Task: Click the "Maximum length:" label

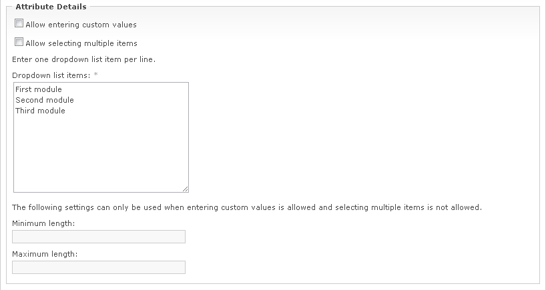Action: (44, 253)
